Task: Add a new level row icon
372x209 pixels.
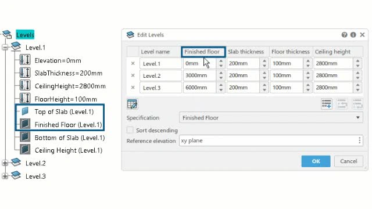Action: [x=327, y=104]
